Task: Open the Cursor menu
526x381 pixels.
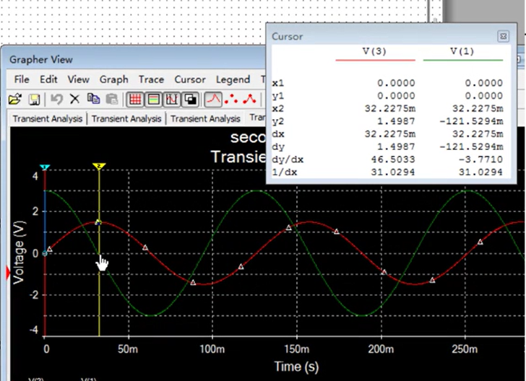Action: (x=190, y=79)
